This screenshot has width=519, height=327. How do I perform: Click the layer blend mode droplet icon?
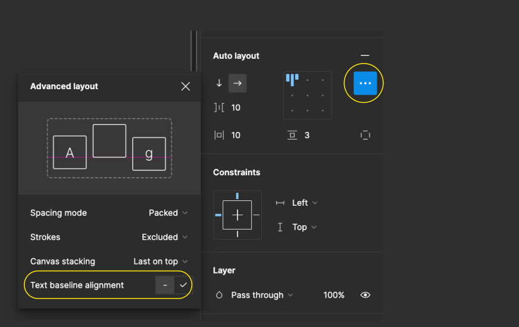point(219,295)
